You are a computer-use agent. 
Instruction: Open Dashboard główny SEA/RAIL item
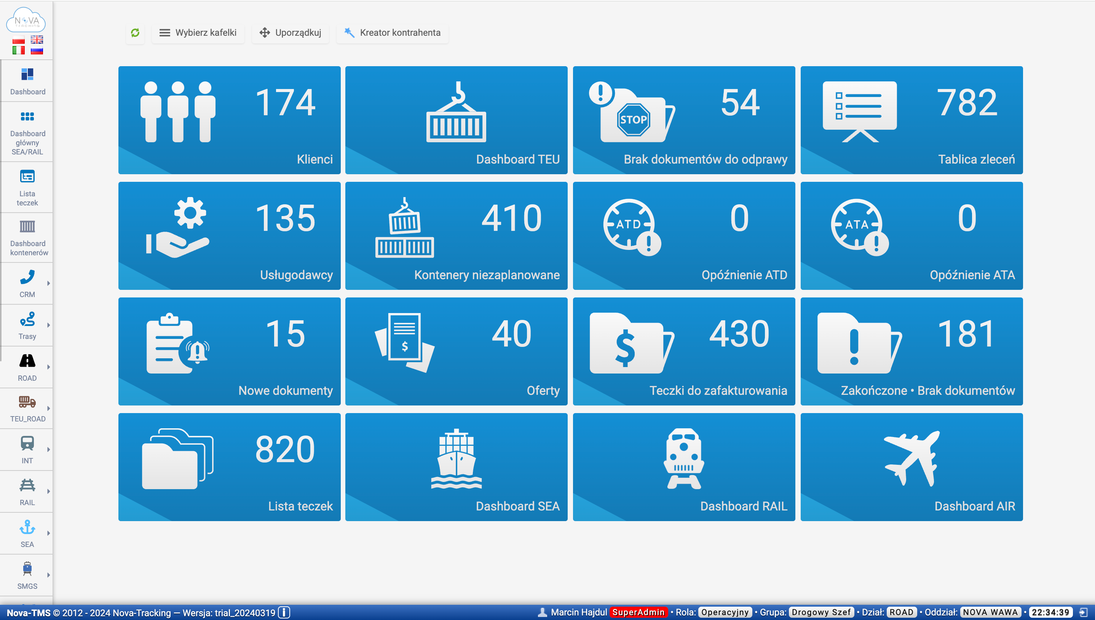click(x=27, y=132)
